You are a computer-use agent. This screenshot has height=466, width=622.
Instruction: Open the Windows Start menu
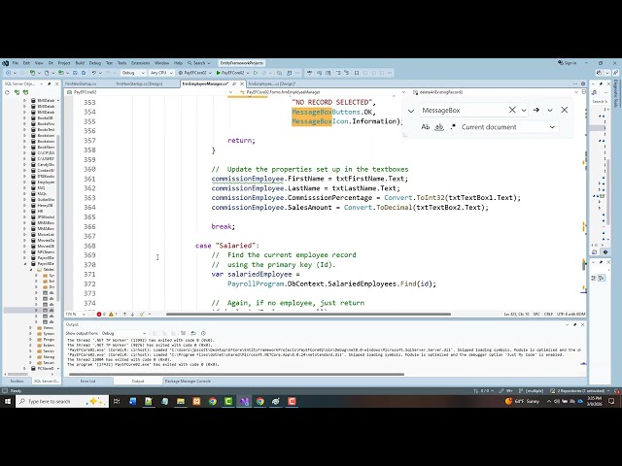pyautogui.click(x=8, y=401)
